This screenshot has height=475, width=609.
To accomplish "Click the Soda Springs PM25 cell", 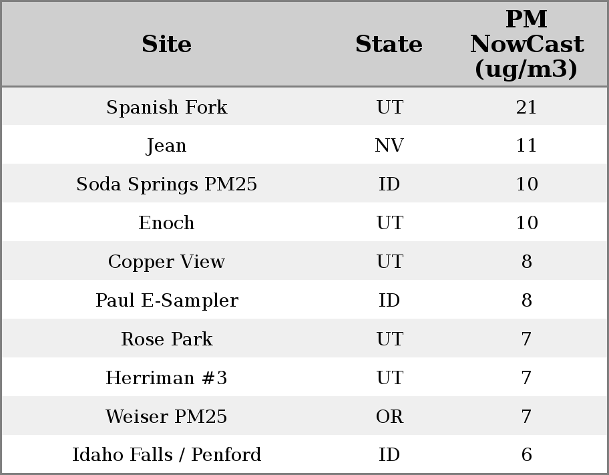I will tap(167, 184).
